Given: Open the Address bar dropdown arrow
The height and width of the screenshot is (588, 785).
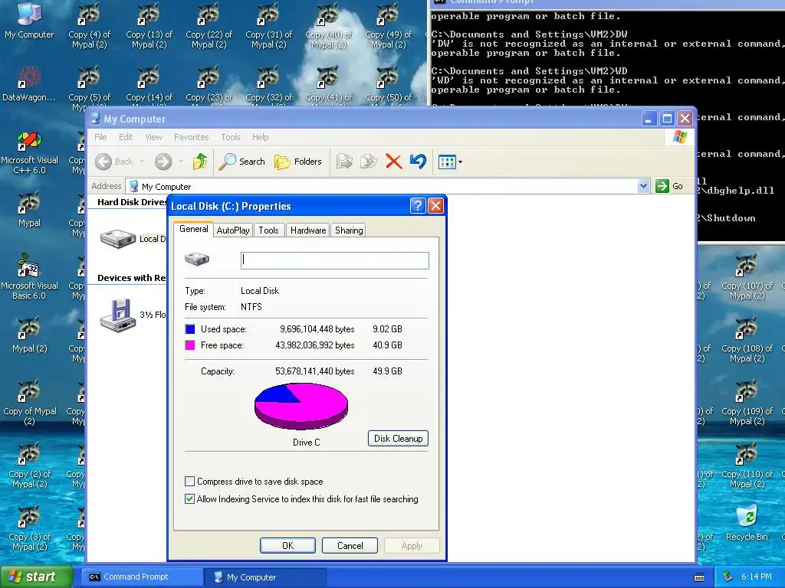Looking at the screenshot, I should 643,186.
